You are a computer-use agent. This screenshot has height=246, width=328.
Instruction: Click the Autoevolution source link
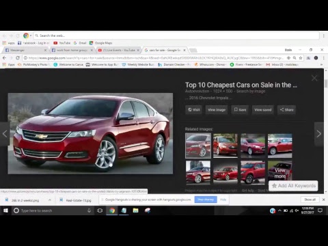coord(197,92)
